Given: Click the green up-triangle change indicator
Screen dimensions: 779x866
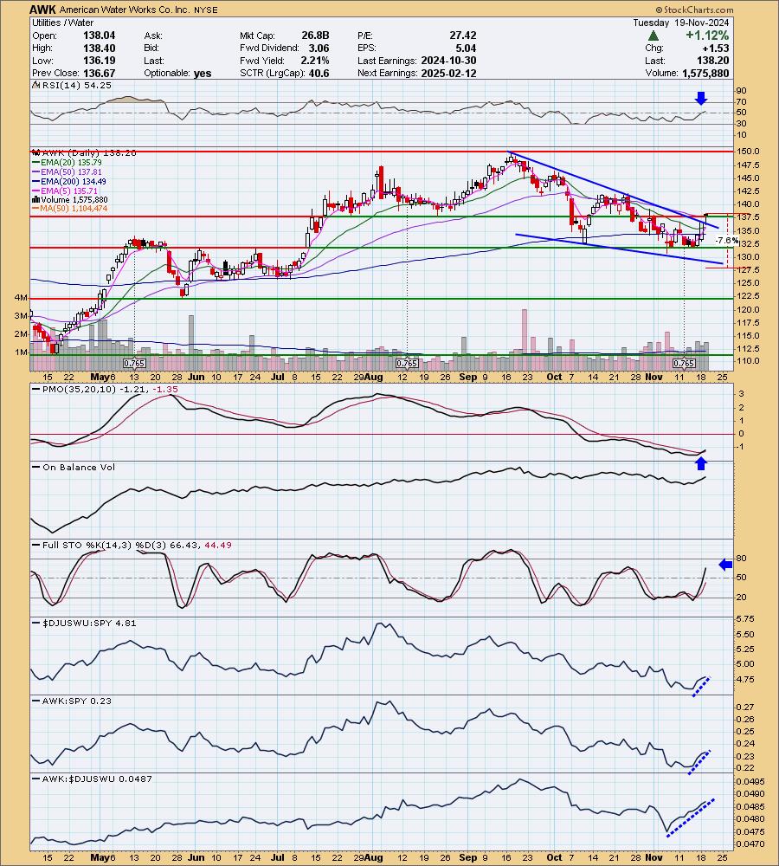Looking at the screenshot, I should coord(653,36).
